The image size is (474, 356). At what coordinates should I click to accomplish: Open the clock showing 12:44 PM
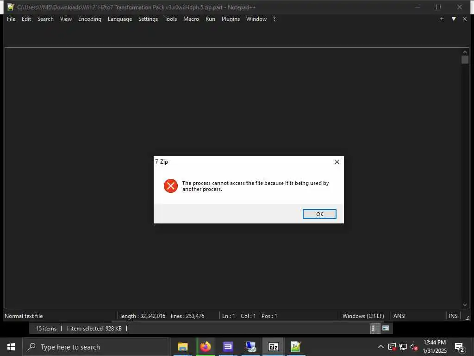(434, 347)
